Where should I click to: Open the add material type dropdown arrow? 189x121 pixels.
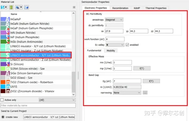[6, 7]
